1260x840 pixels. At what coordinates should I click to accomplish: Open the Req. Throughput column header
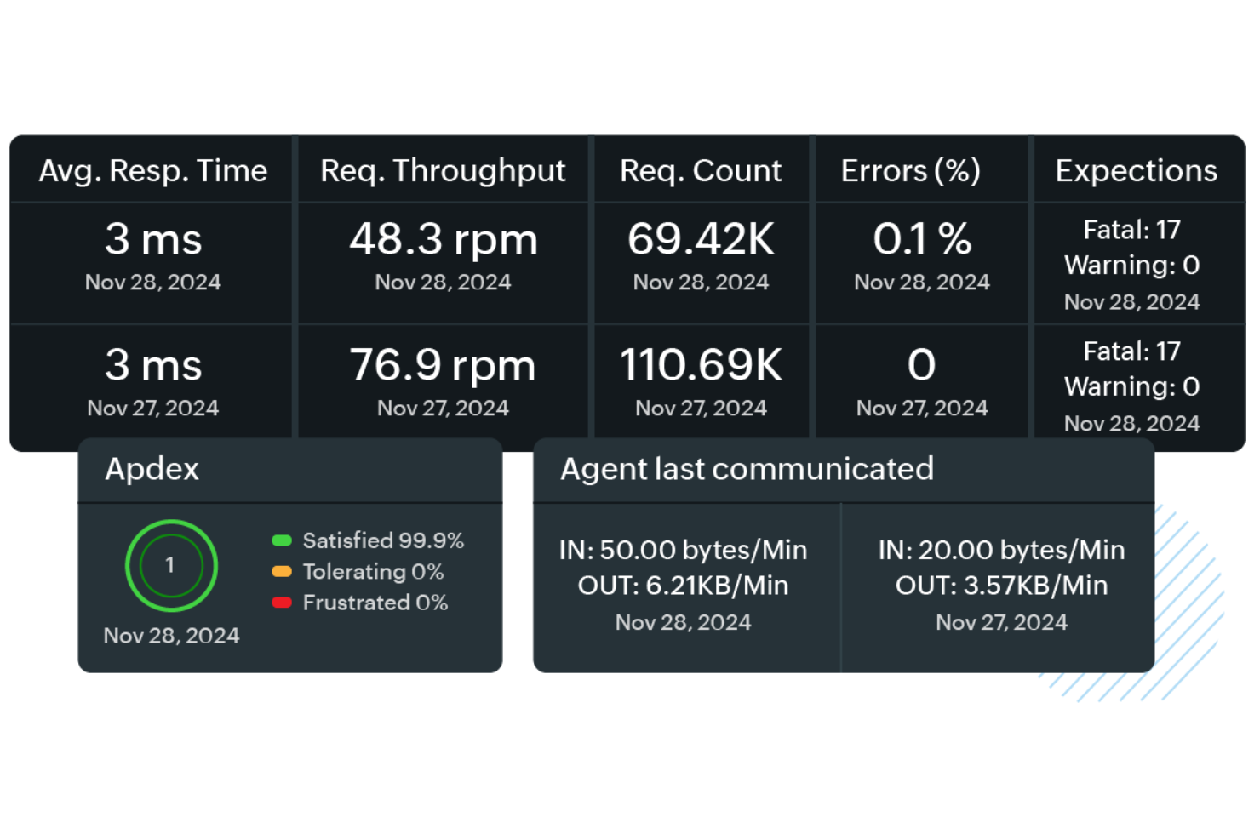click(x=443, y=171)
